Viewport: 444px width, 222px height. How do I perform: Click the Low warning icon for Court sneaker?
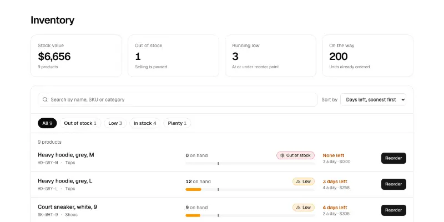pyautogui.click(x=298, y=208)
